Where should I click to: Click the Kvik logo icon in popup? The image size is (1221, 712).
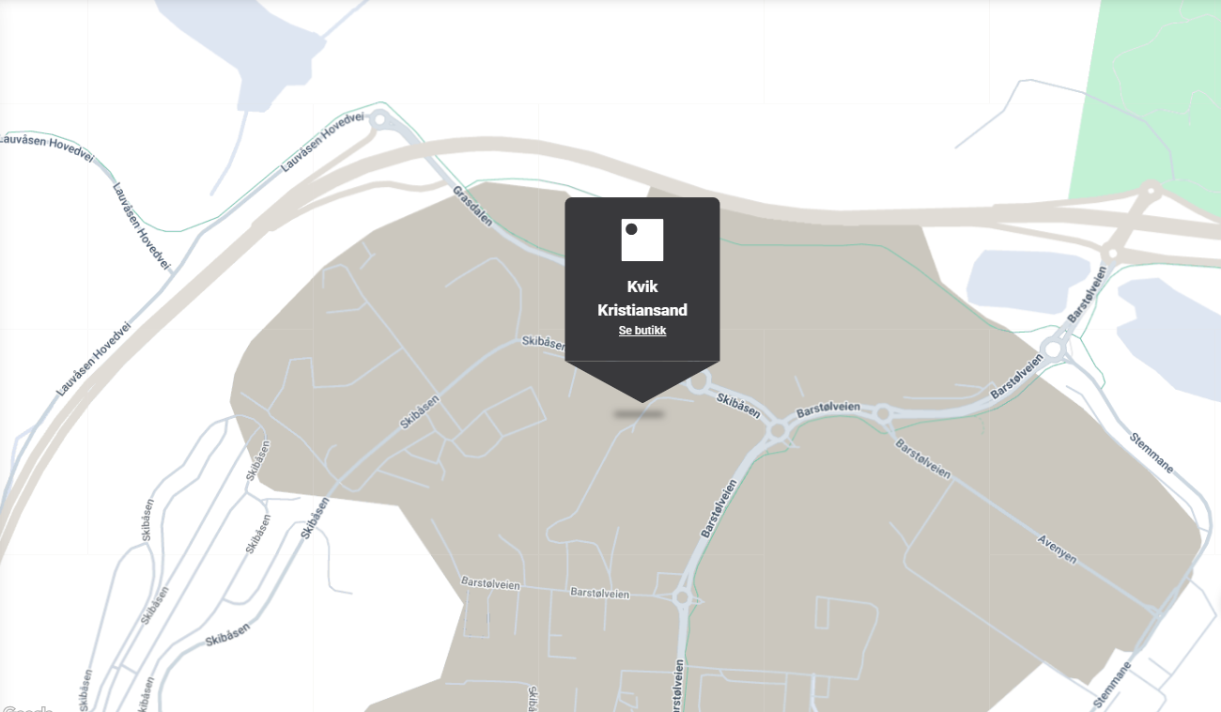(642, 240)
